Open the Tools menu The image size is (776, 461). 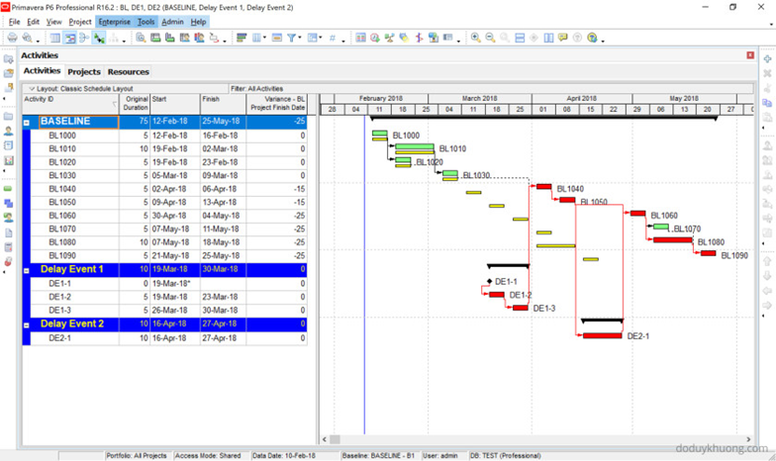[146, 22]
